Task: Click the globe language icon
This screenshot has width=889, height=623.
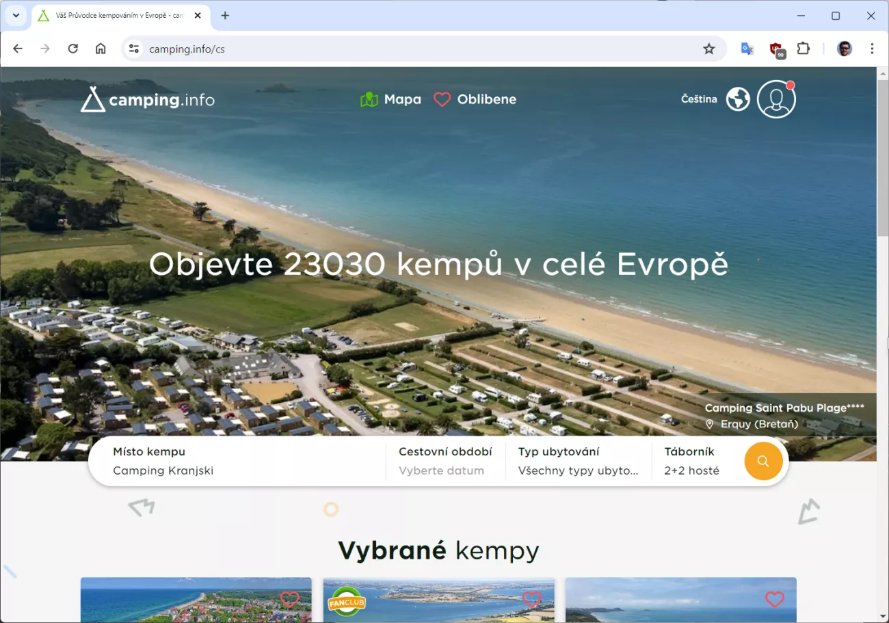Action: pyautogui.click(x=738, y=99)
